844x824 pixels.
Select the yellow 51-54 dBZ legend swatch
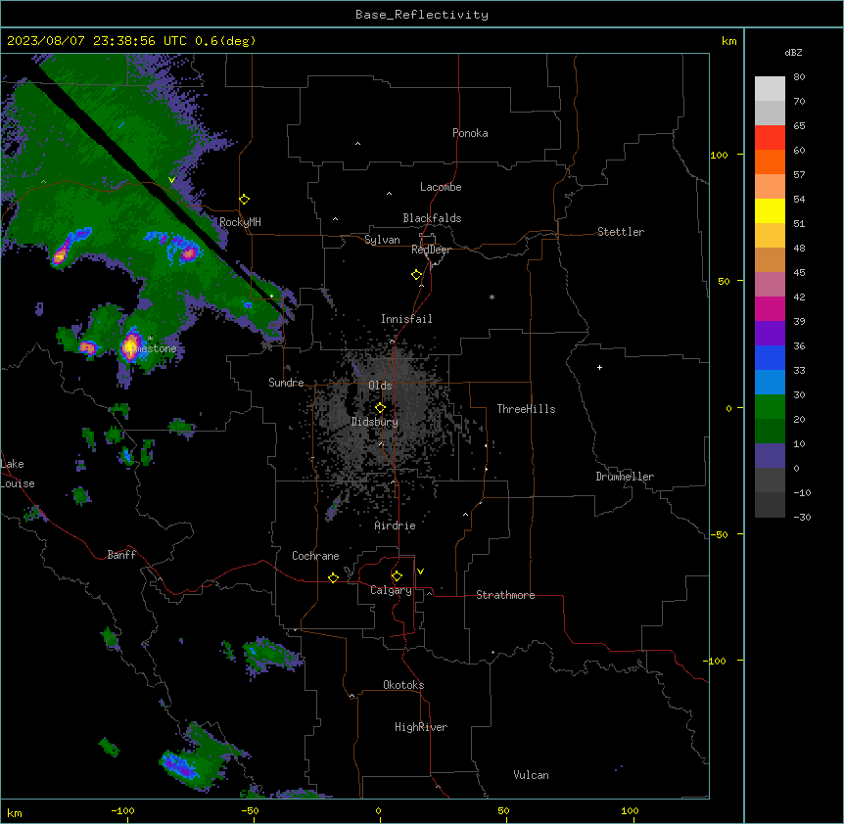770,211
